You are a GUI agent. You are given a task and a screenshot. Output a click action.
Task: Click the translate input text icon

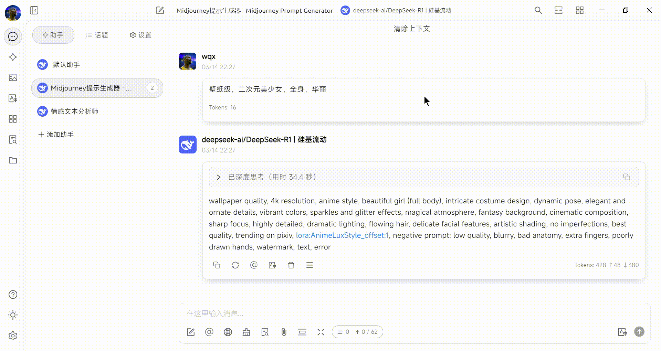click(x=622, y=332)
